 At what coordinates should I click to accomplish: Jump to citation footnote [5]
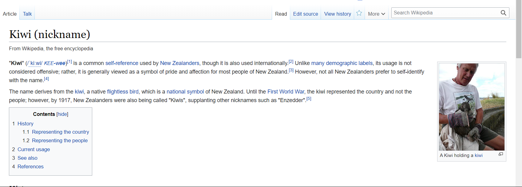point(309,99)
